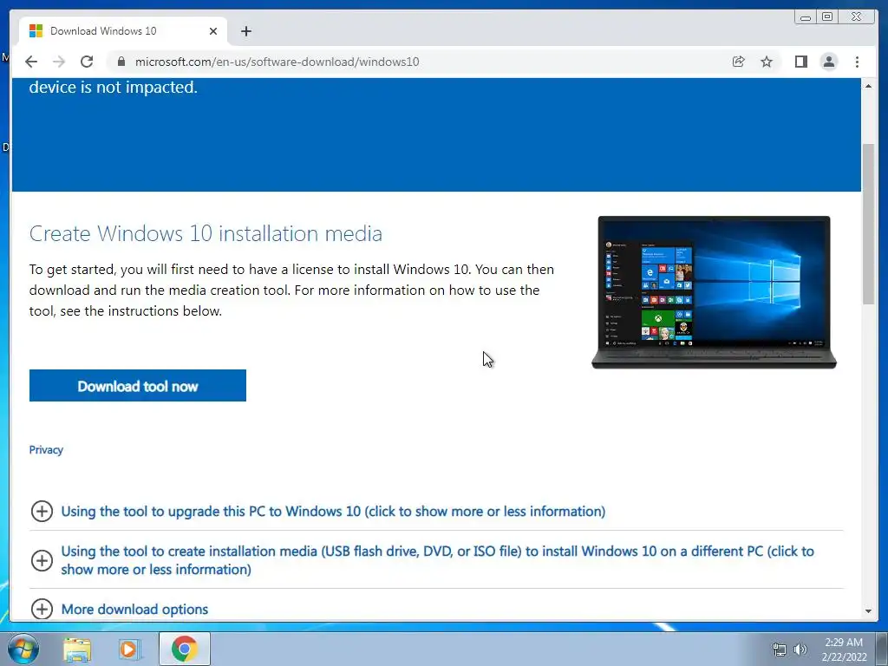Open the Windows Start orb
The image size is (888, 666).
click(23, 649)
